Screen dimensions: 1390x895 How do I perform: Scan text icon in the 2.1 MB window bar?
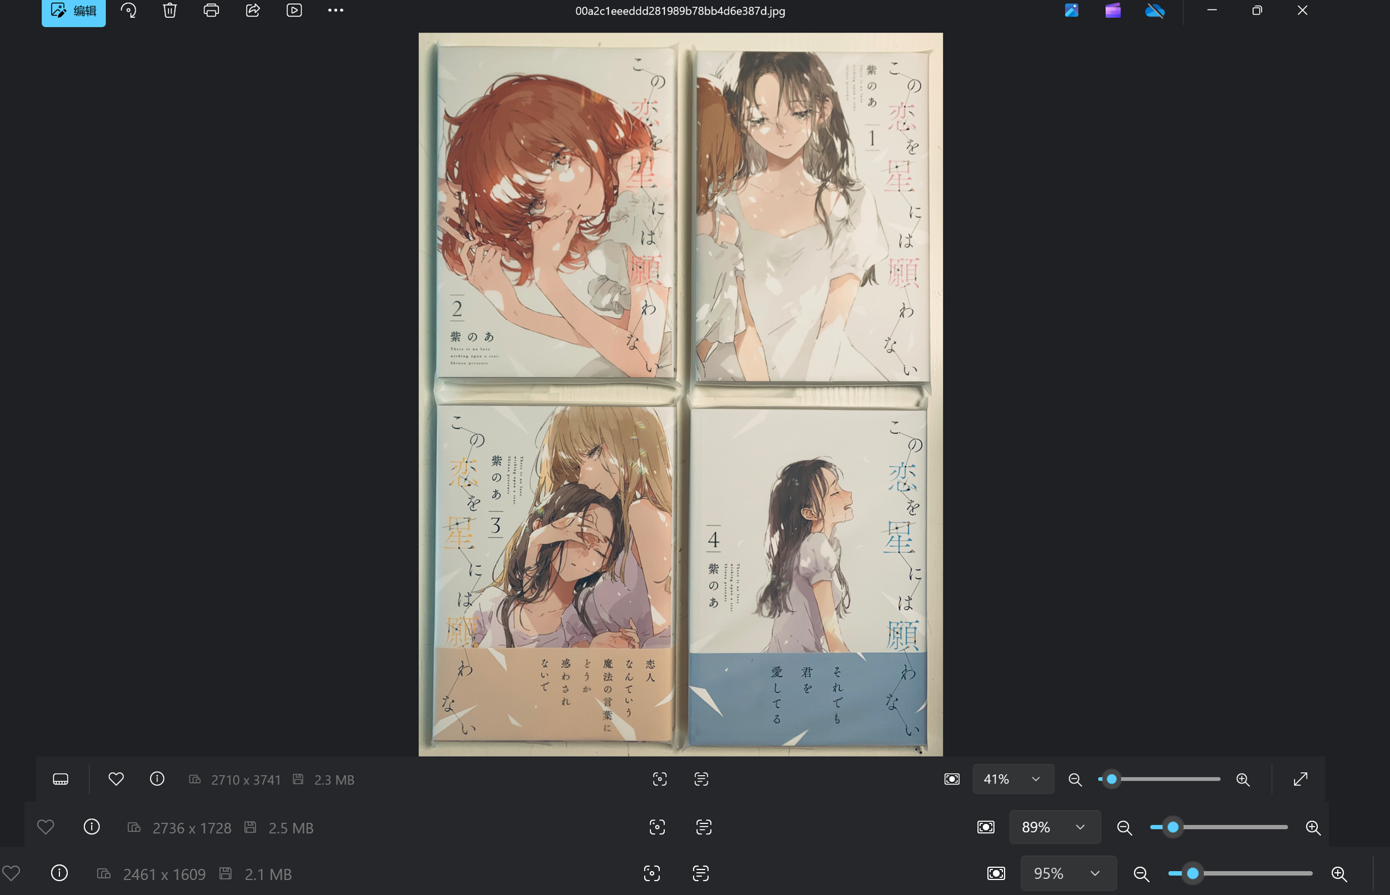point(701,873)
